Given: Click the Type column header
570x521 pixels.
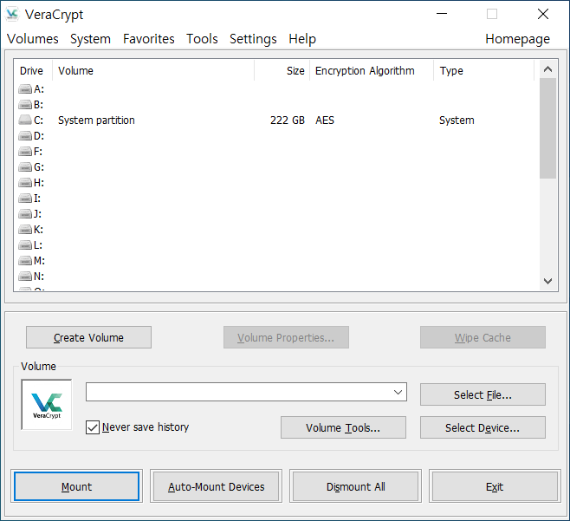Looking at the screenshot, I should pos(484,70).
